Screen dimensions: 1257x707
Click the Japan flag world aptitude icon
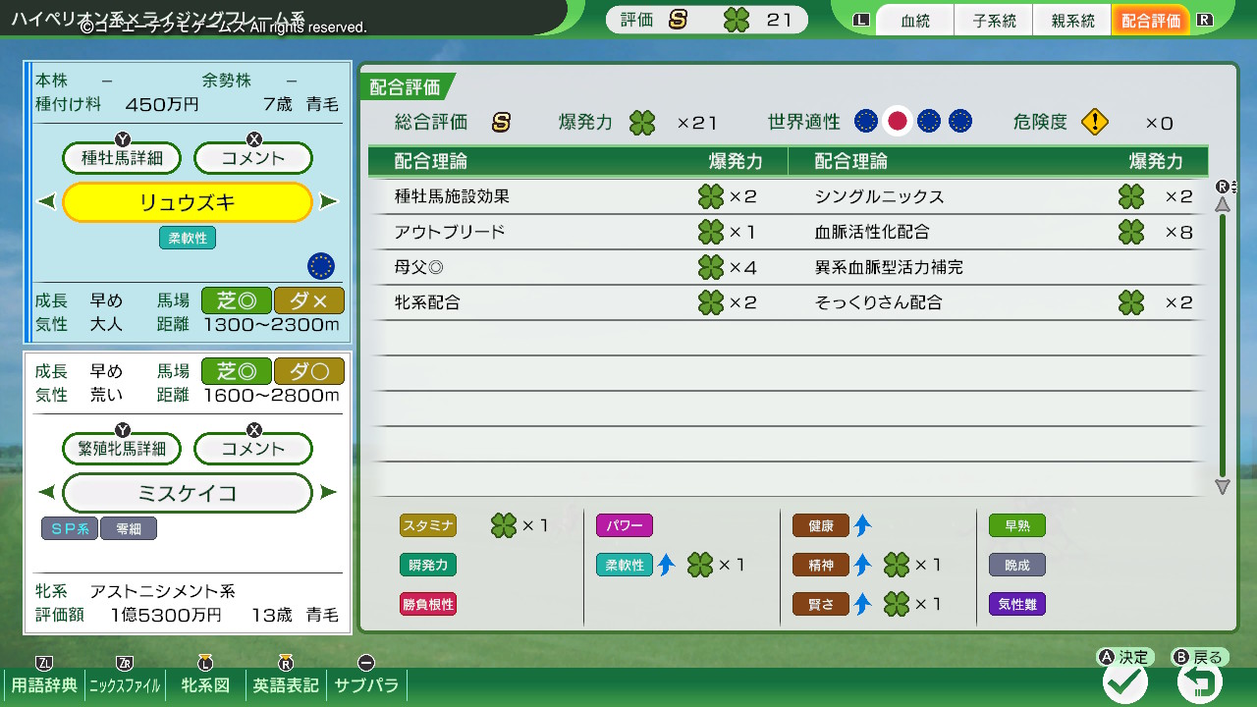point(897,121)
